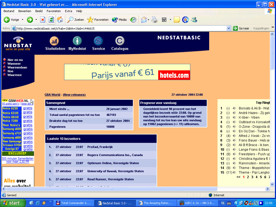Screen dimensions: 276x207
Task: Click the yellow note discussion icon
Action: point(177,20)
